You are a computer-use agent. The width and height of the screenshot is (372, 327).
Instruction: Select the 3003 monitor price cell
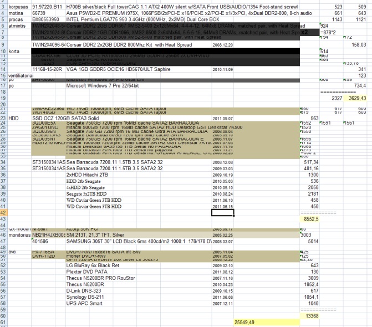tap(309, 235)
